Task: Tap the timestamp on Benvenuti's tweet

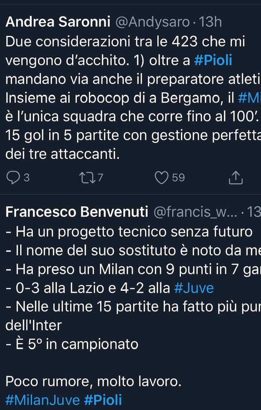Action: (255, 212)
